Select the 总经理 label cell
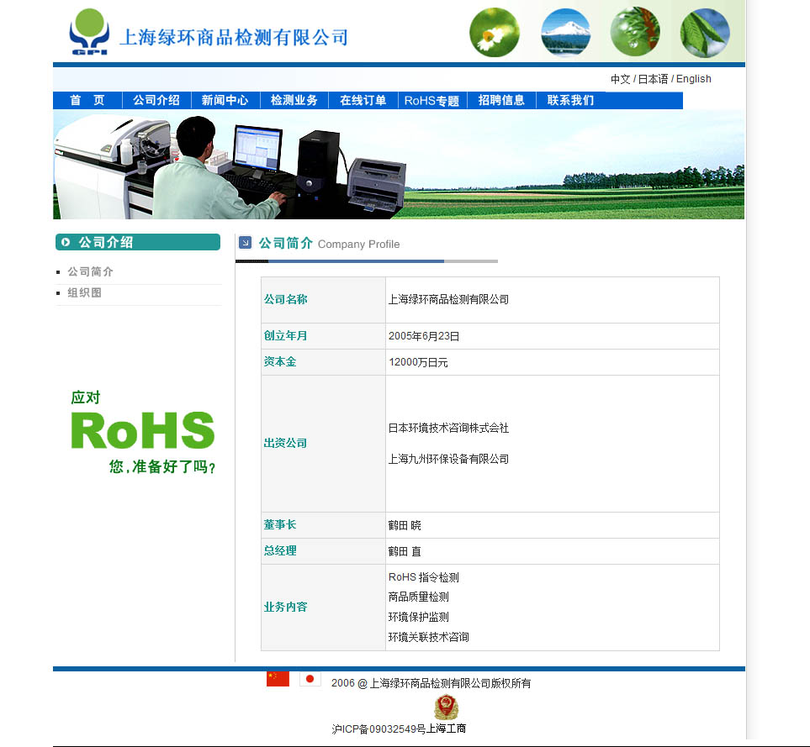The height and width of the screenshot is (747, 810). pos(323,551)
